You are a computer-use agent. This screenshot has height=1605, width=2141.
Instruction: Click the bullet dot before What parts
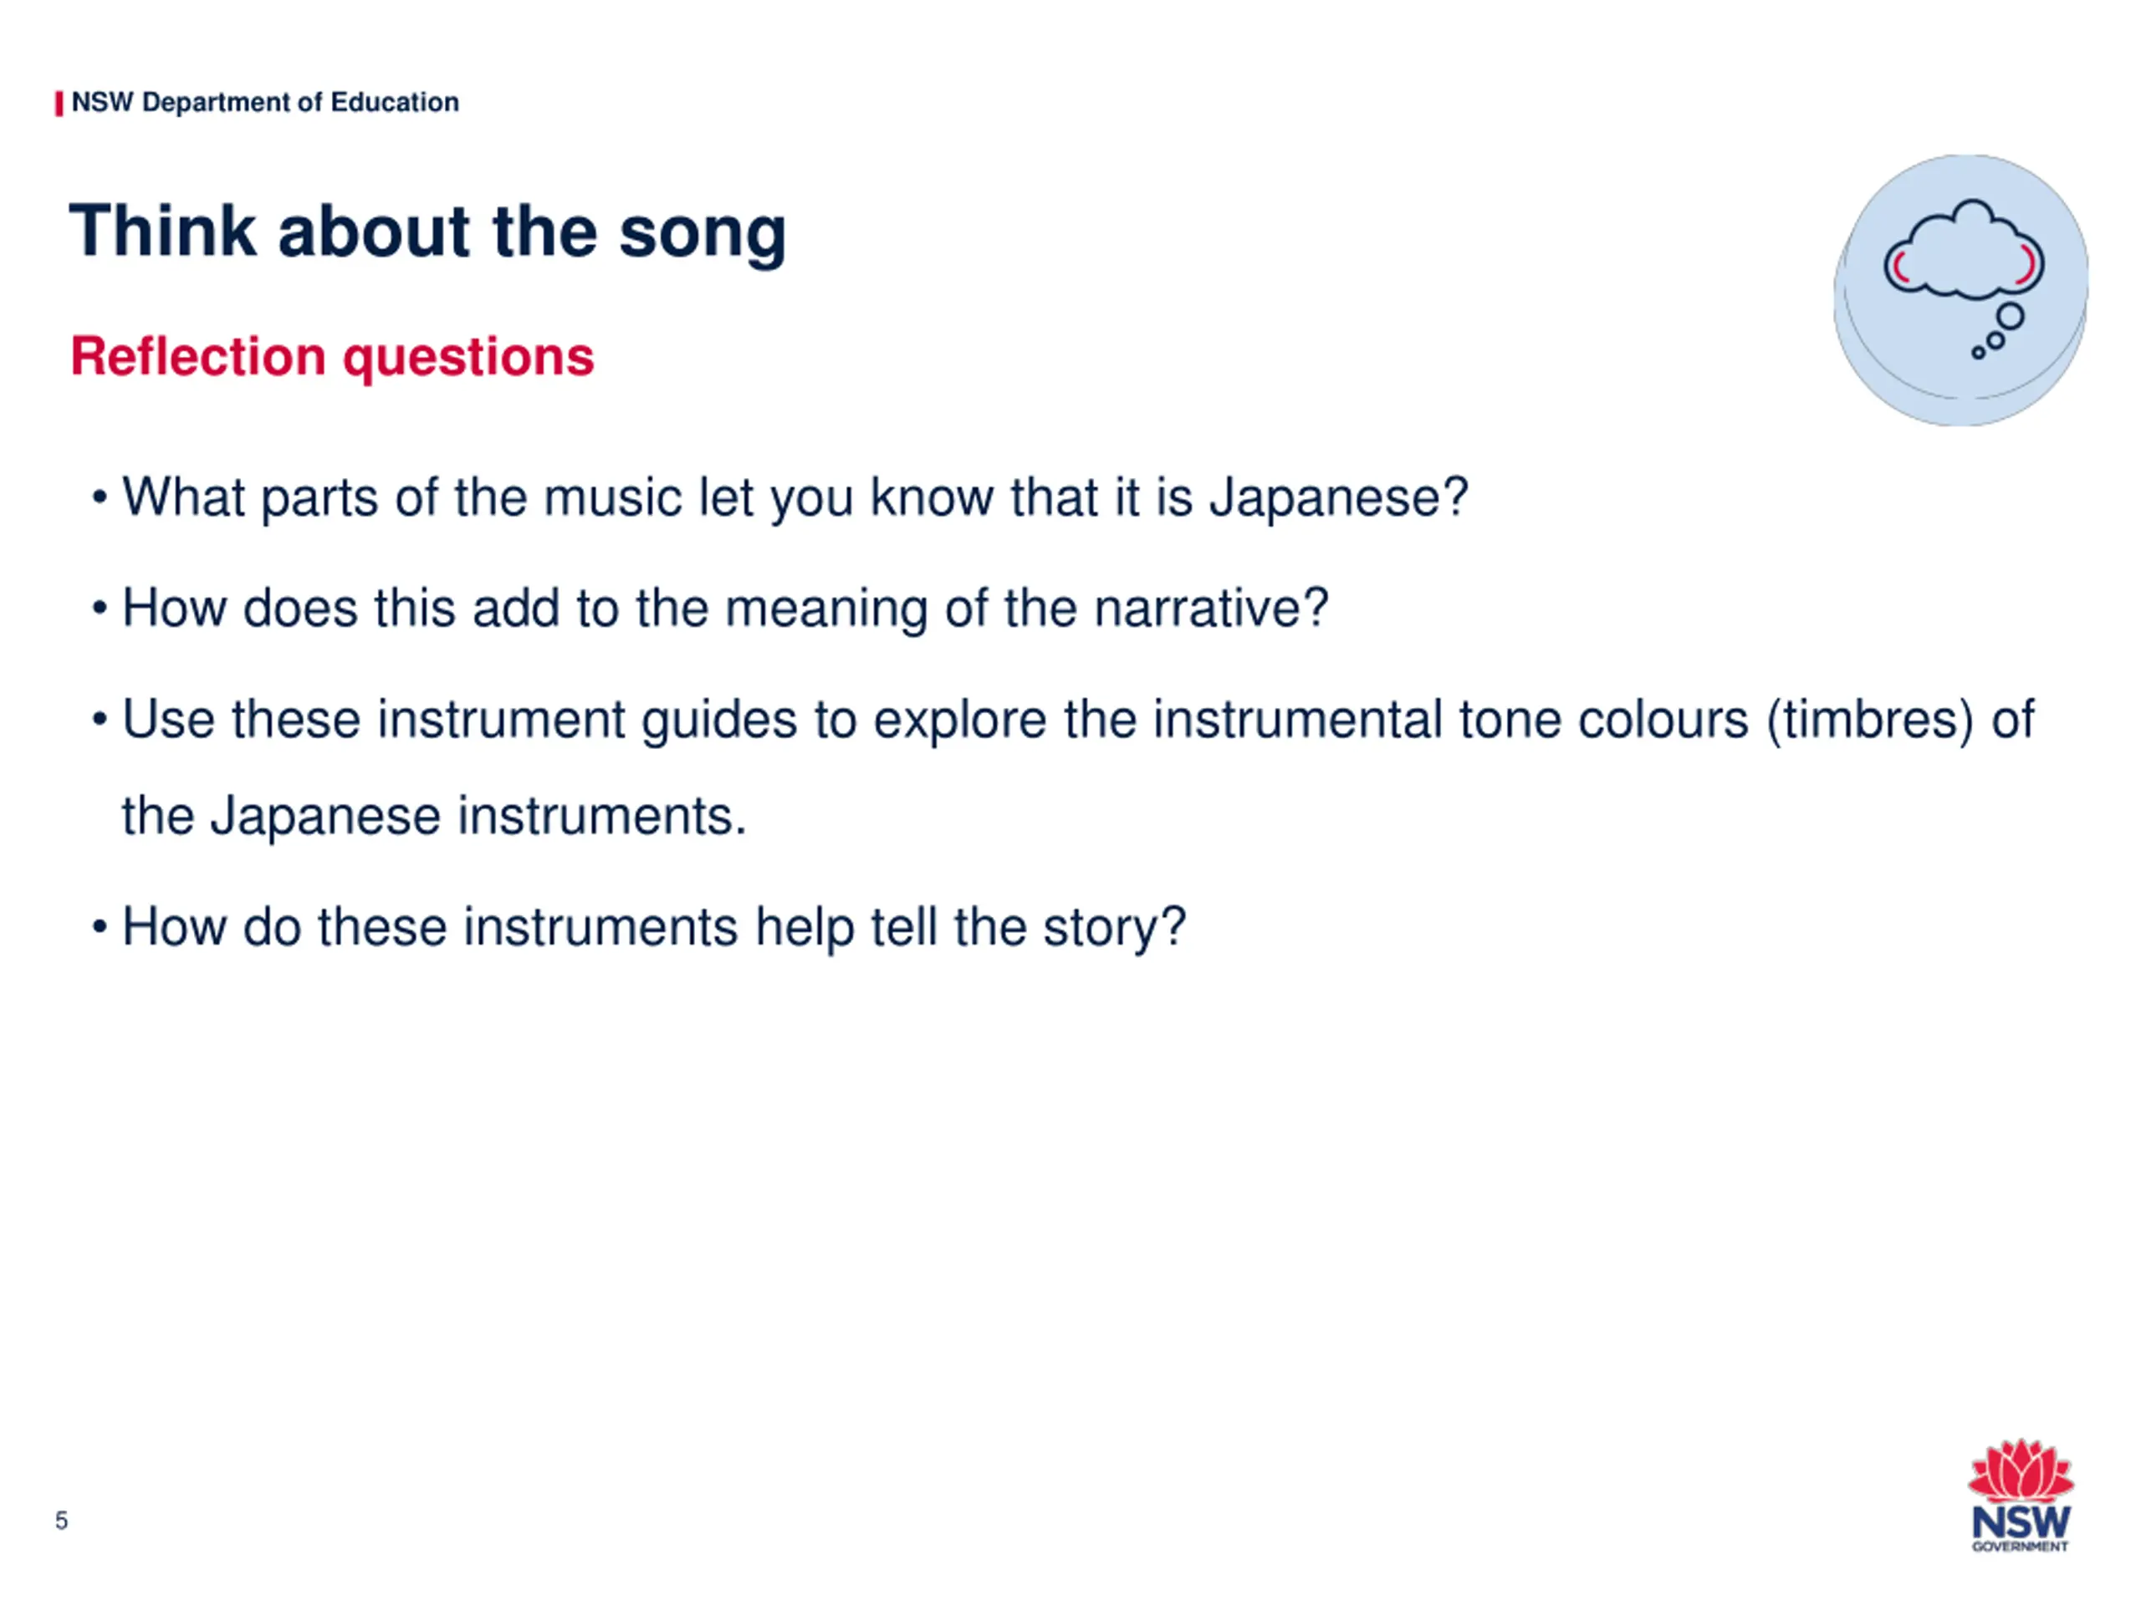[99, 499]
